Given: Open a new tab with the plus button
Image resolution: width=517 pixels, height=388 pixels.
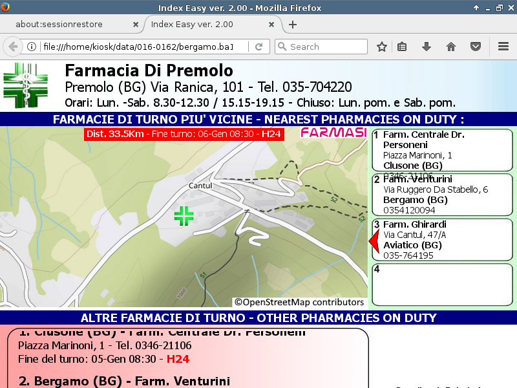Looking at the screenshot, I should tap(293, 25).
